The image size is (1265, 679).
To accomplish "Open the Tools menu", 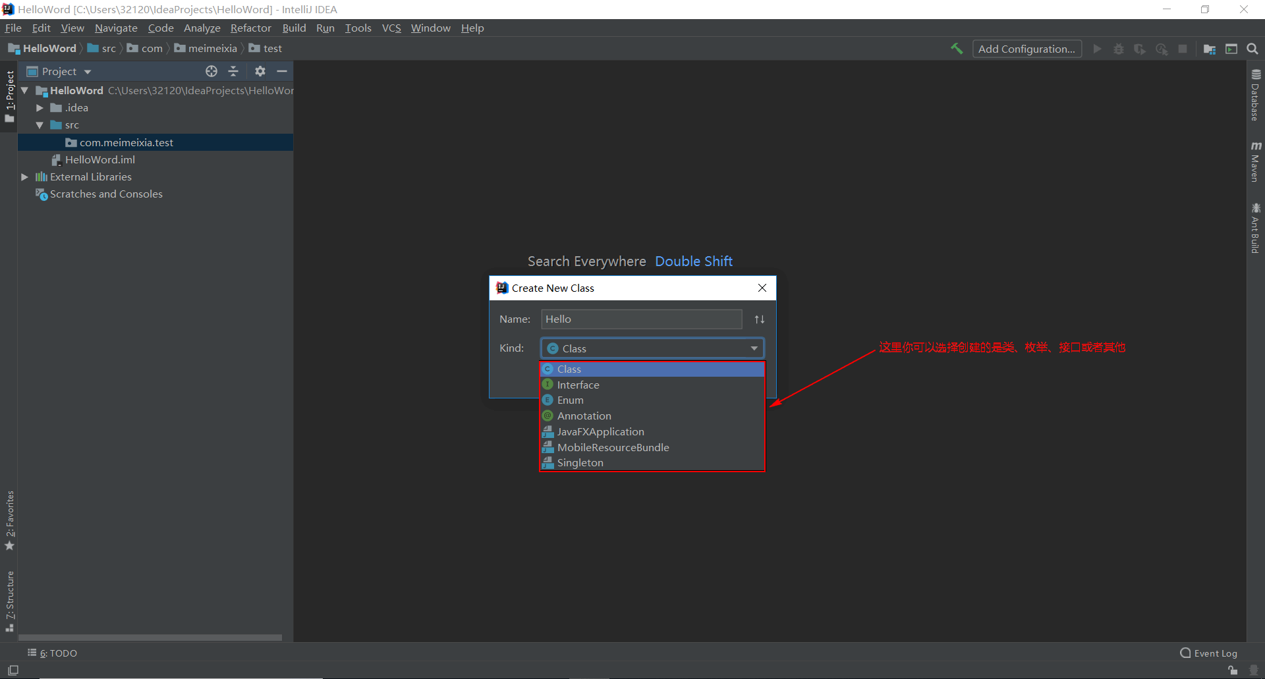I will pos(358,28).
